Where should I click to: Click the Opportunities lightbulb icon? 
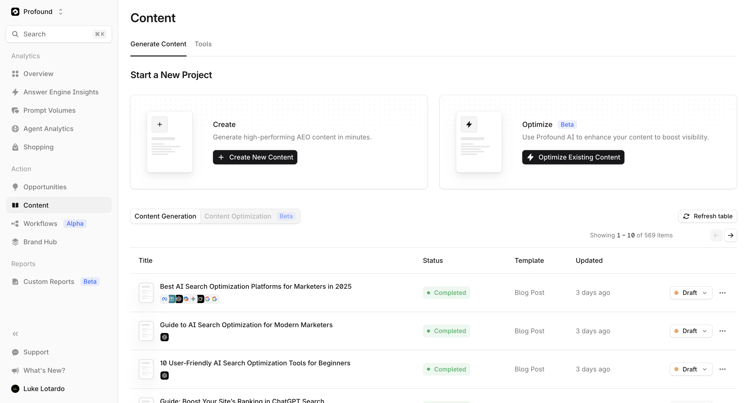(15, 187)
